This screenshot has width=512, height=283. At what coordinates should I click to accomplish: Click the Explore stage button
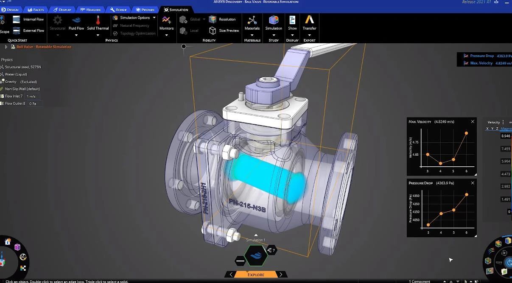tap(256, 275)
